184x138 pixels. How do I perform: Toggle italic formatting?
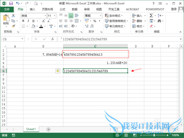pos(28,21)
